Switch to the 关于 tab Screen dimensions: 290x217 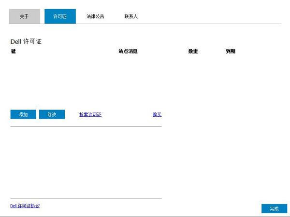[24, 16]
